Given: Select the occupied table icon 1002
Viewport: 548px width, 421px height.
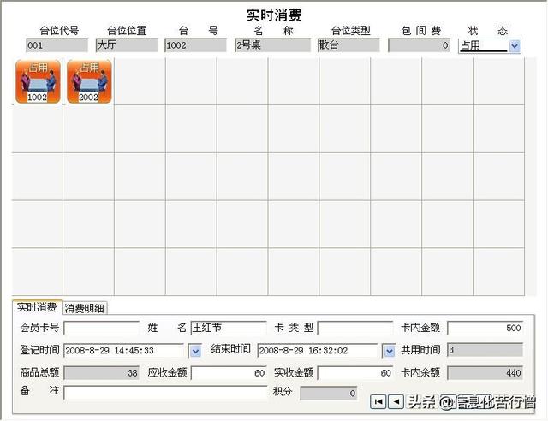Looking at the screenshot, I should pyautogui.click(x=38, y=81).
